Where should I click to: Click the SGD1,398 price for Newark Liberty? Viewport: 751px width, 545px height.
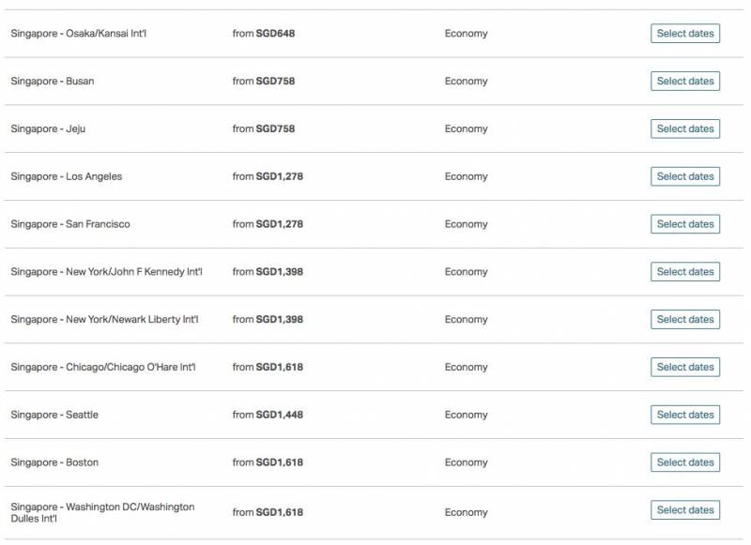coord(279,320)
